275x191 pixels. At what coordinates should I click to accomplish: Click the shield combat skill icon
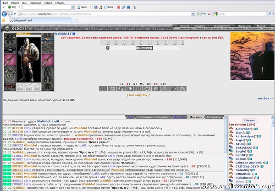[138, 89]
